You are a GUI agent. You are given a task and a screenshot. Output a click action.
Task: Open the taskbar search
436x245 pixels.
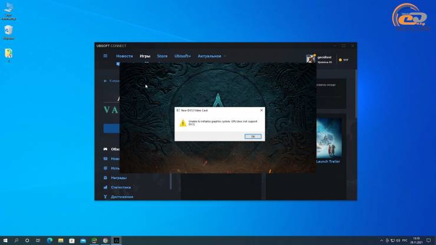(x=16, y=240)
